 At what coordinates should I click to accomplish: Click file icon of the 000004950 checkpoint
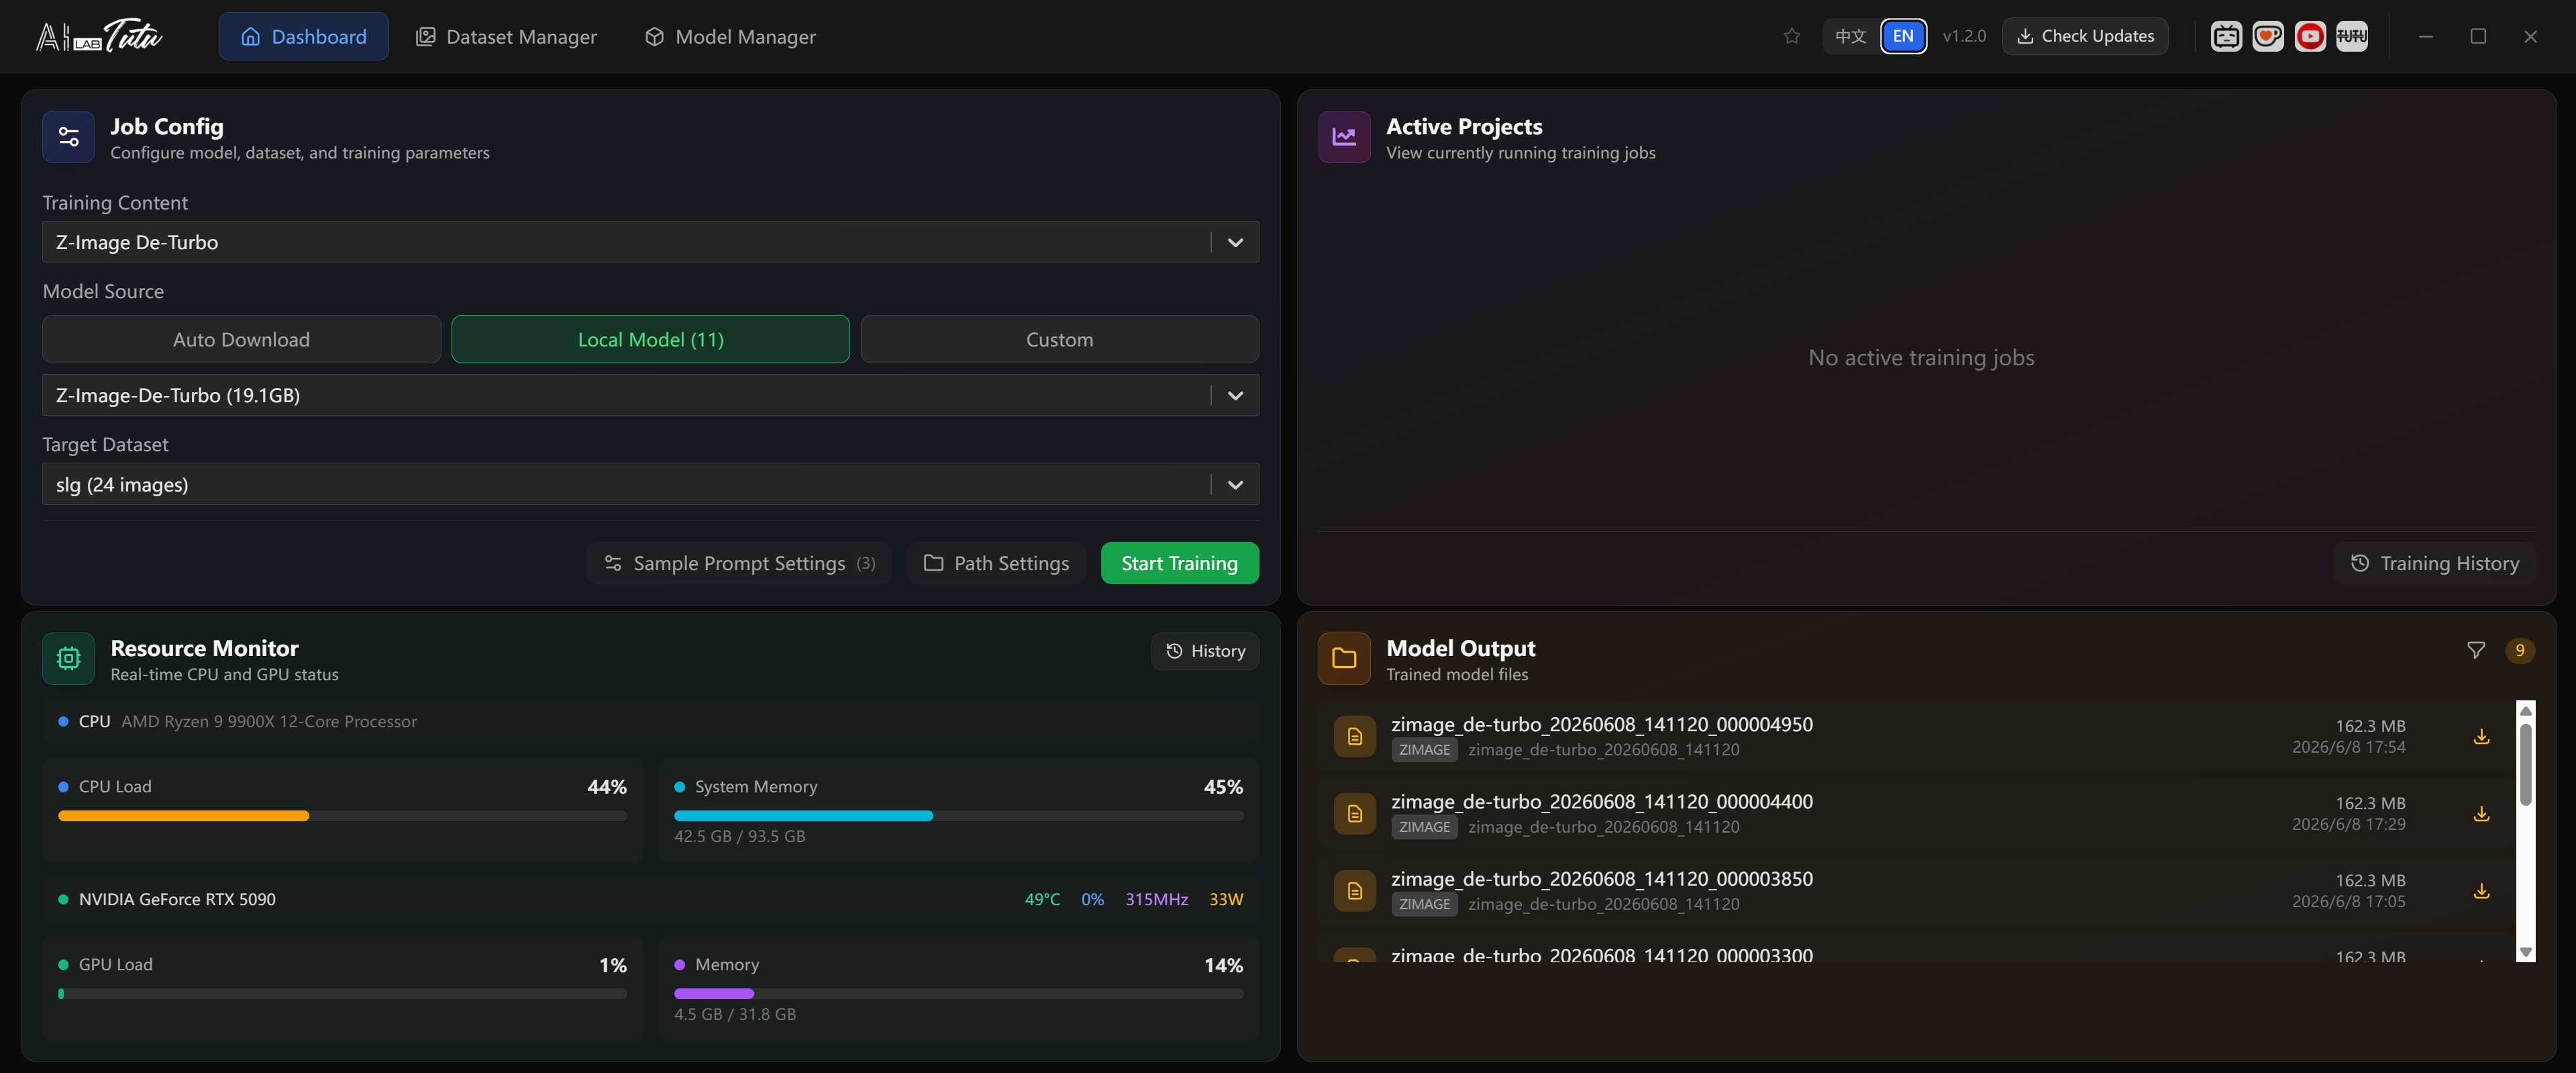(1355, 736)
